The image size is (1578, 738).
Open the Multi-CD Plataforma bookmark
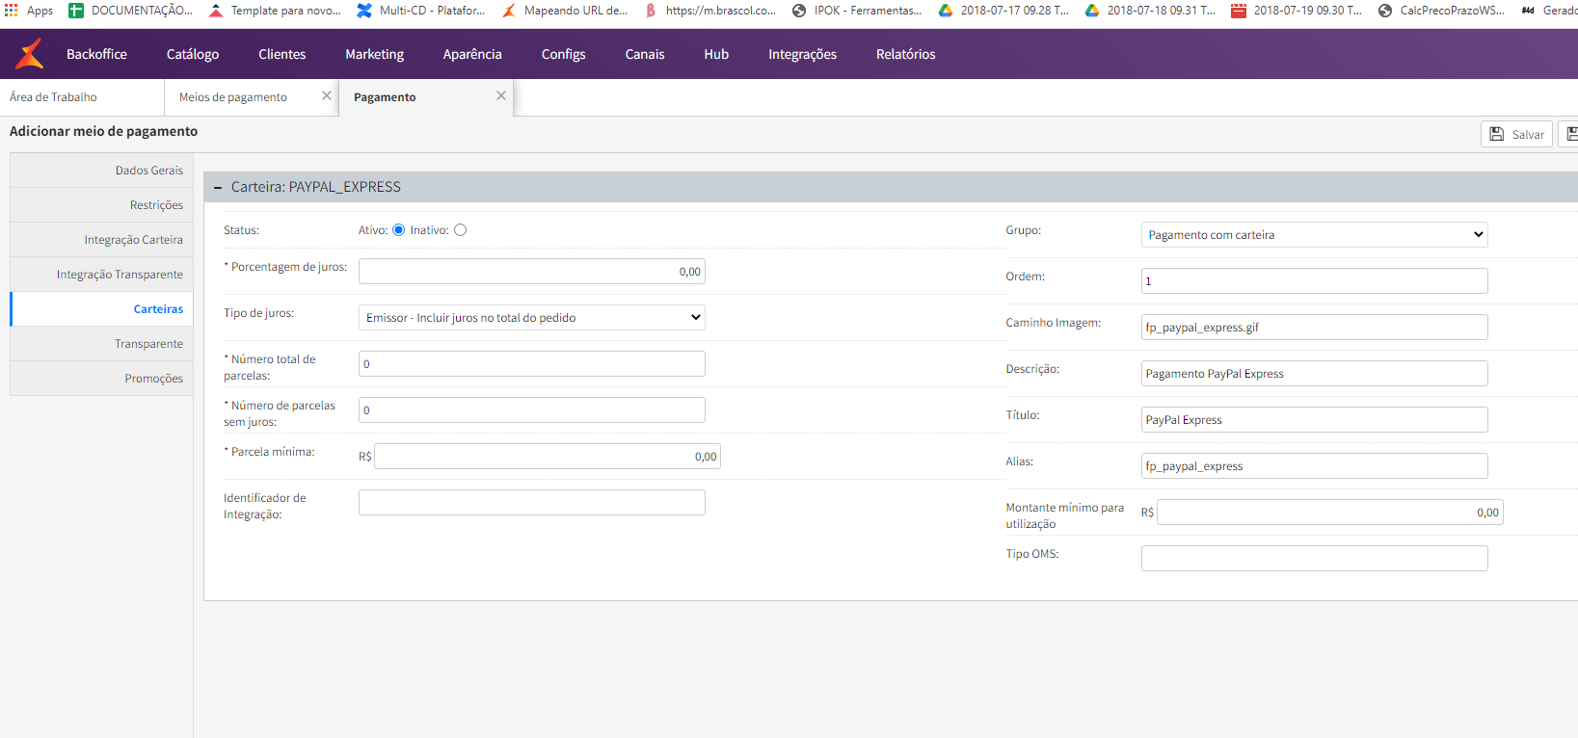[420, 11]
